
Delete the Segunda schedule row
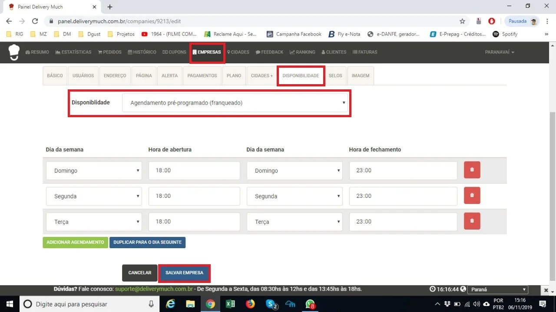tap(472, 196)
